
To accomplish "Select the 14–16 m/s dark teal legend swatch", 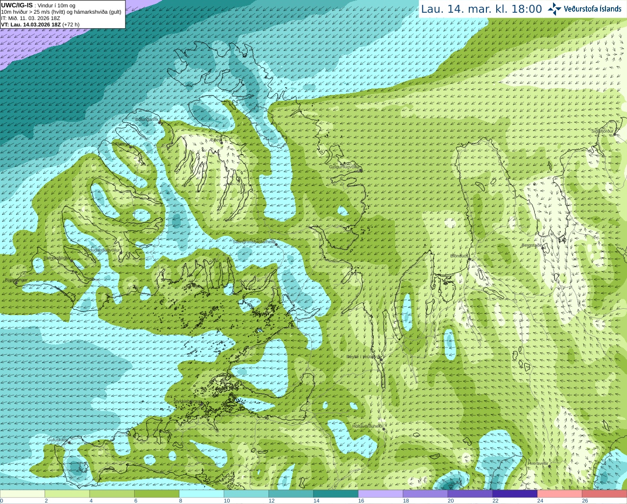I will tap(336, 494).
